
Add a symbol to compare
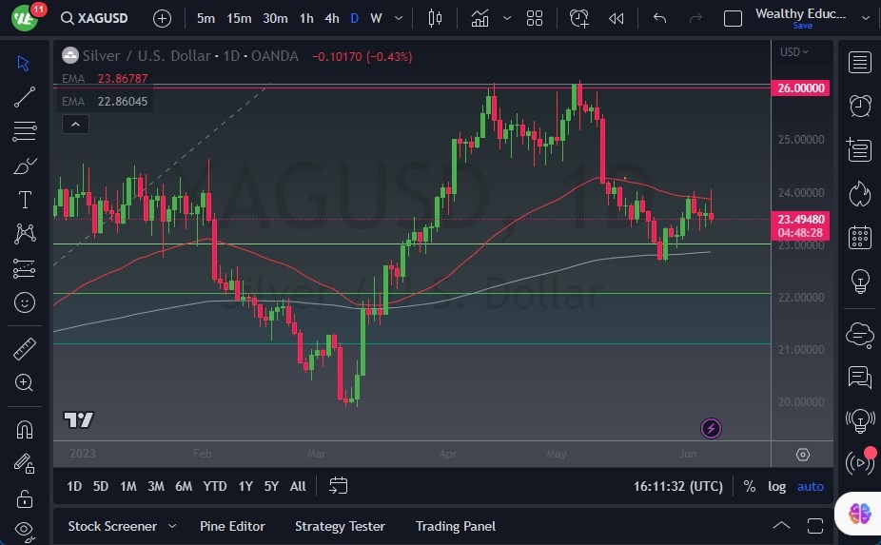[162, 18]
